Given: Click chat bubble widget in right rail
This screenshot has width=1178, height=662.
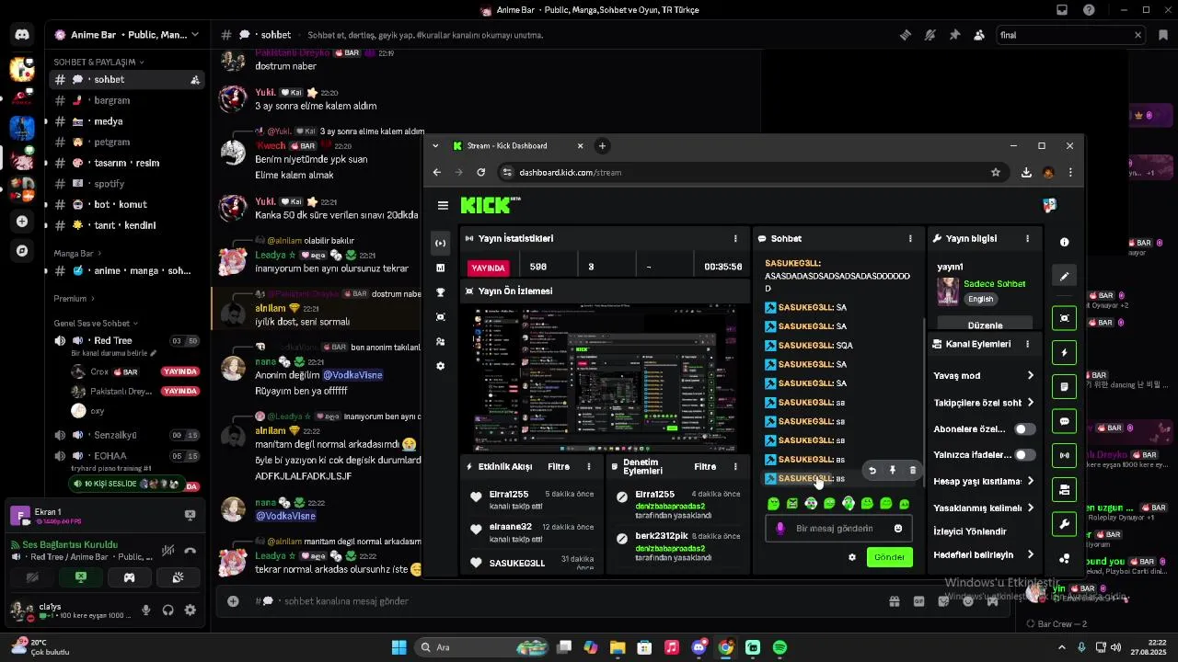Looking at the screenshot, I should point(1064,421).
